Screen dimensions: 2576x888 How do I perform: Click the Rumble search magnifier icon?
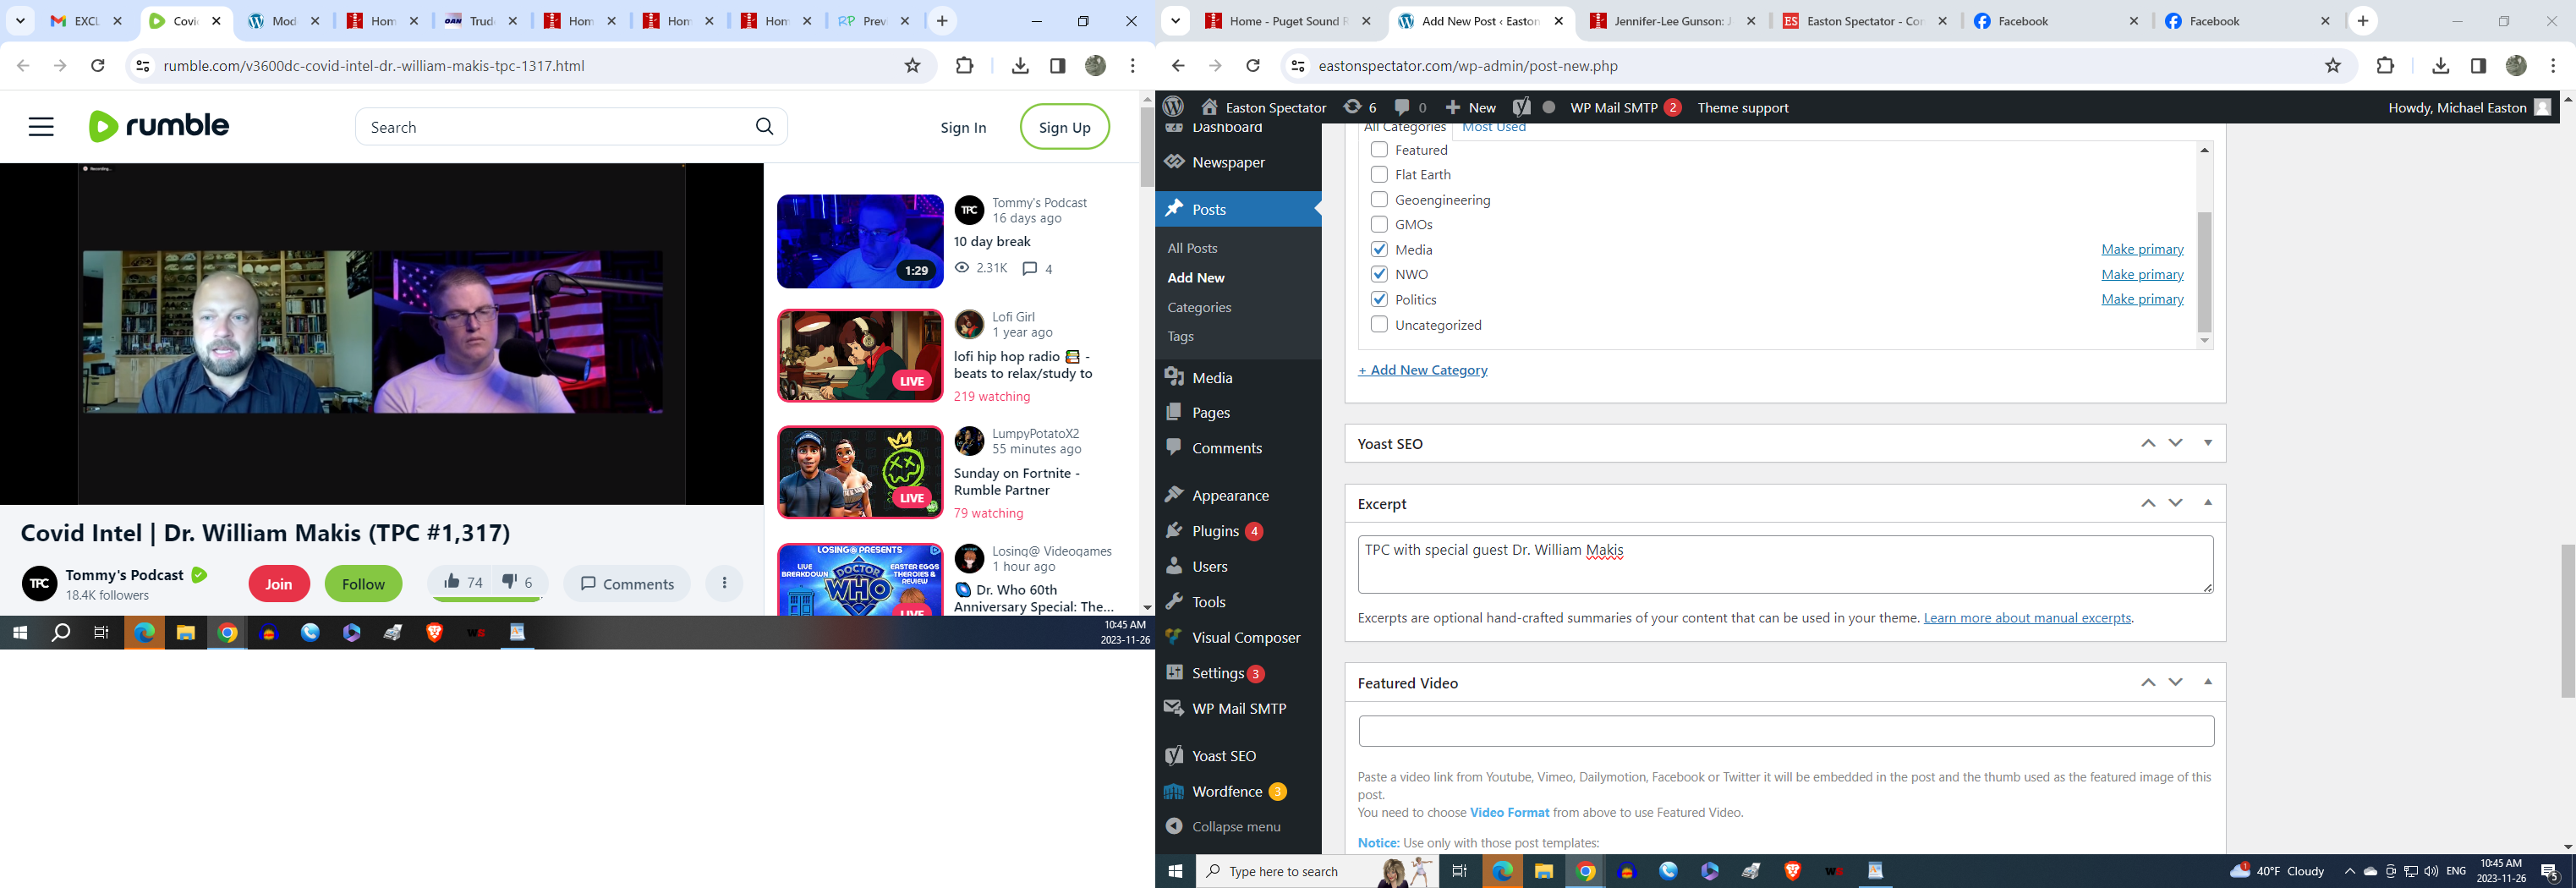coord(764,127)
